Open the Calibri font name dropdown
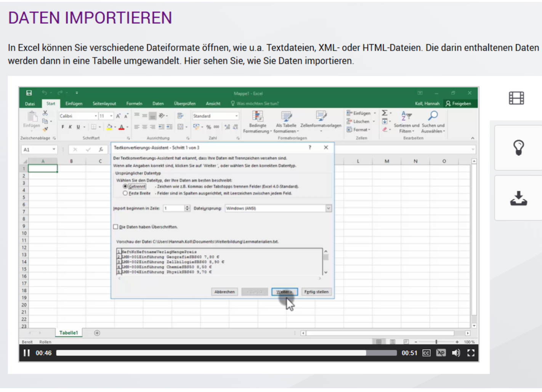Image resolution: width=542 pixels, height=392 pixels. pyautogui.click(x=96, y=116)
